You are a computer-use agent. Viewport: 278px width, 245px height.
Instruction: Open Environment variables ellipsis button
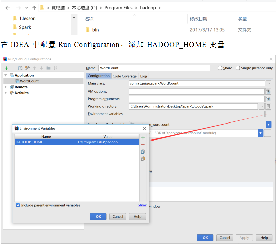point(268,114)
